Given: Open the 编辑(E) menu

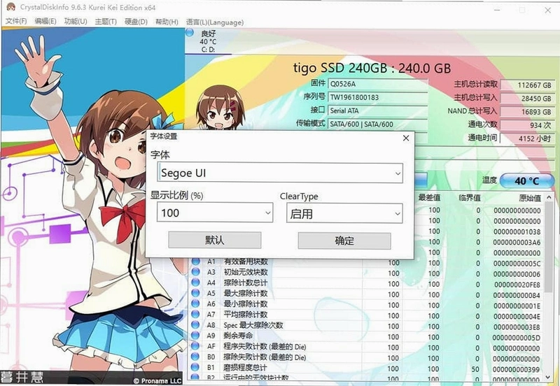Looking at the screenshot, I should [45, 22].
